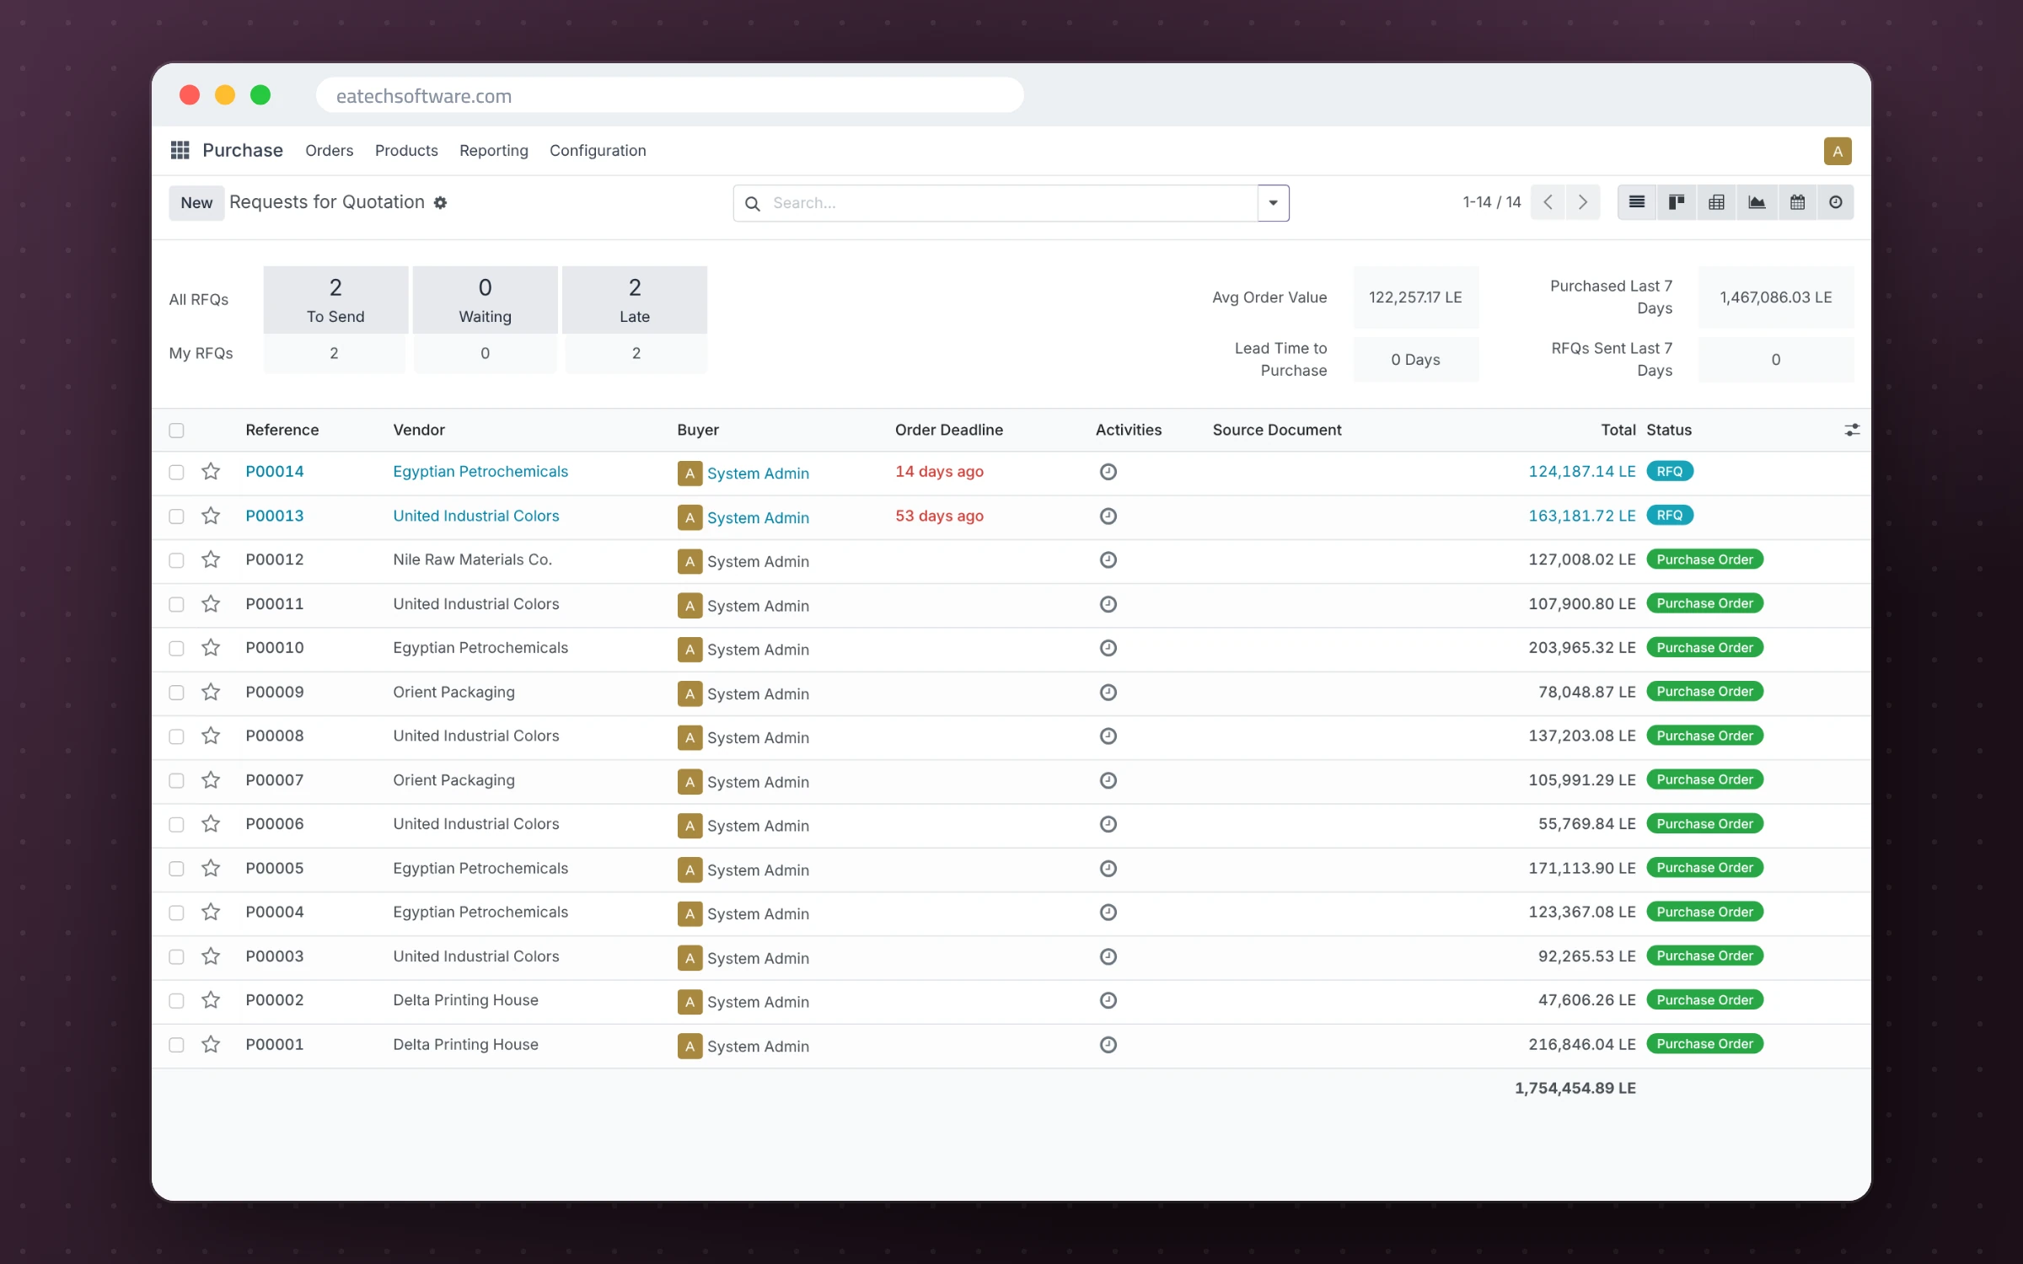Open the gear actions menu beside Requests for Quotation
The width and height of the screenshot is (2023, 1264).
point(440,202)
